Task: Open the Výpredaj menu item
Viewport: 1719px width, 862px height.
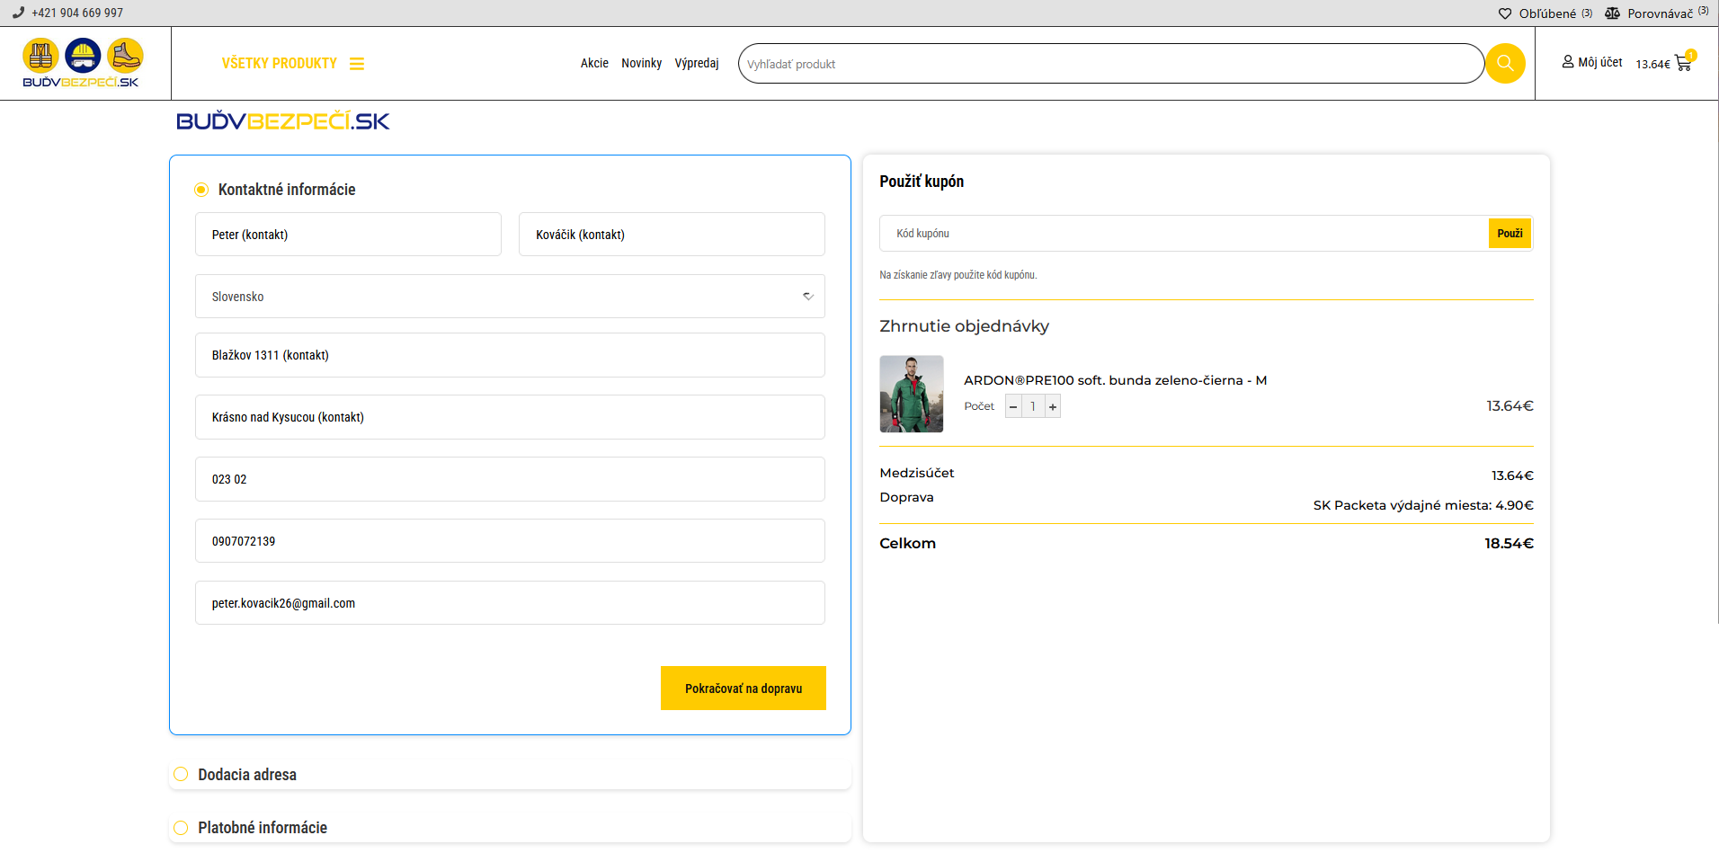Action: pyautogui.click(x=697, y=63)
